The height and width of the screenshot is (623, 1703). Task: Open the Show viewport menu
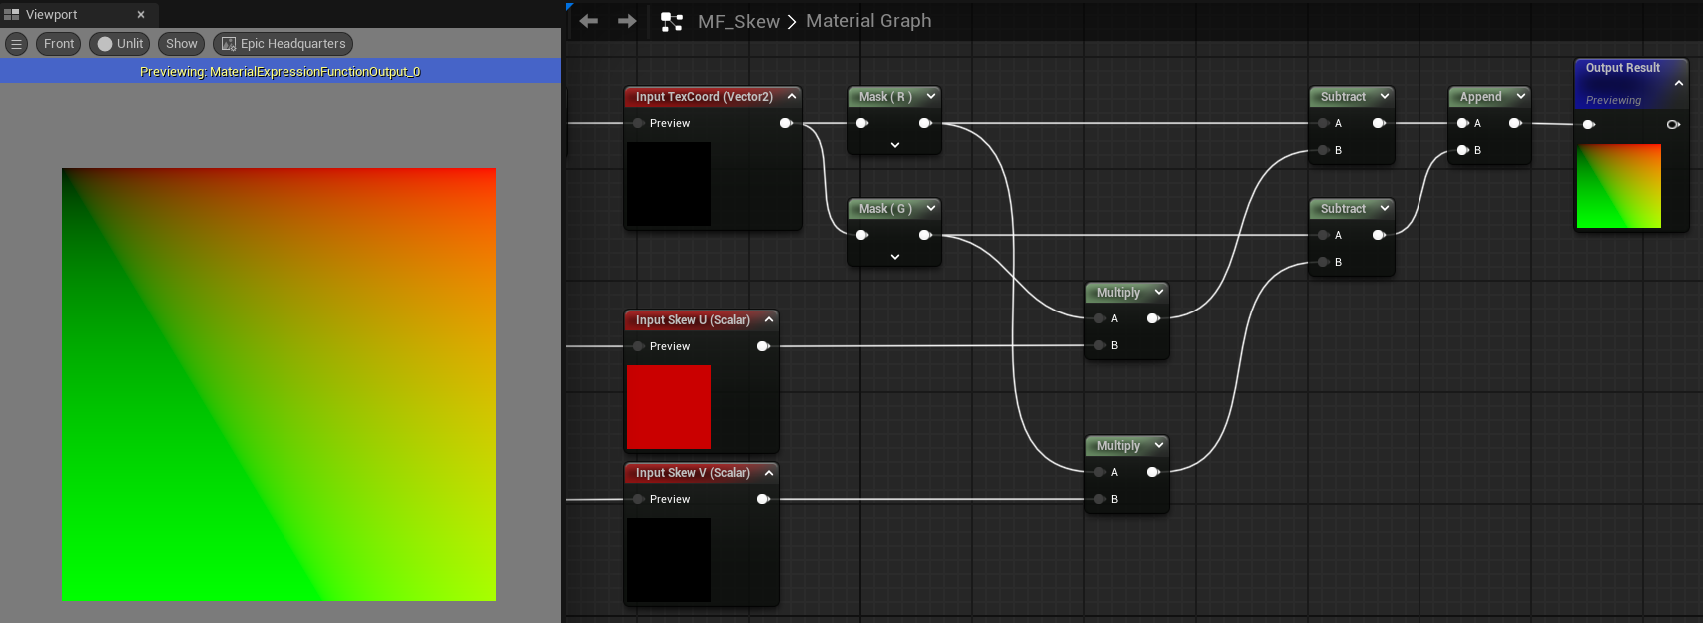pos(181,44)
